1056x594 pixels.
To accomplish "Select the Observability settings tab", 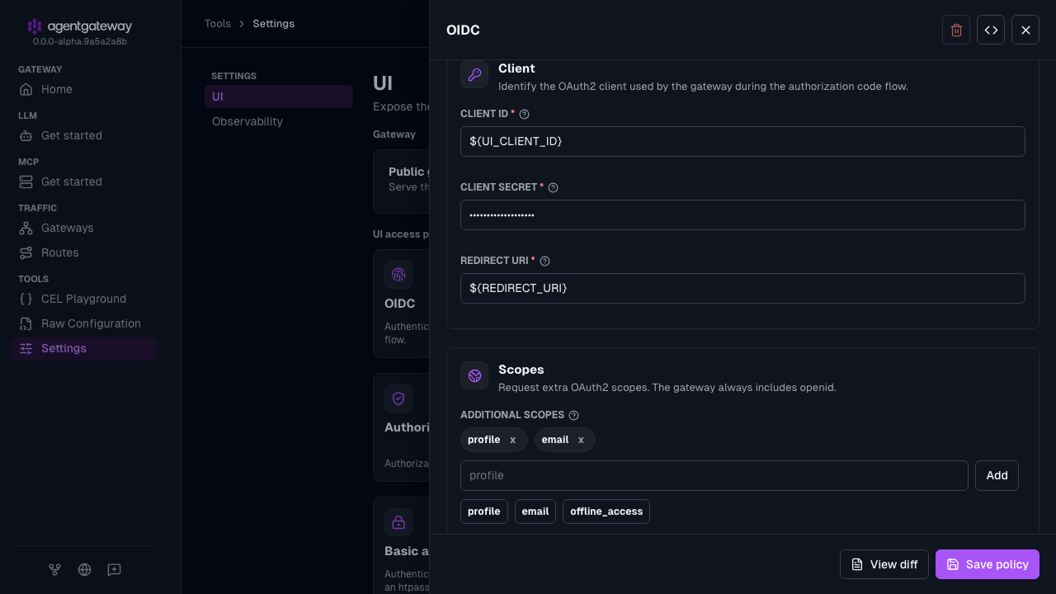I will pyautogui.click(x=279, y=121).
